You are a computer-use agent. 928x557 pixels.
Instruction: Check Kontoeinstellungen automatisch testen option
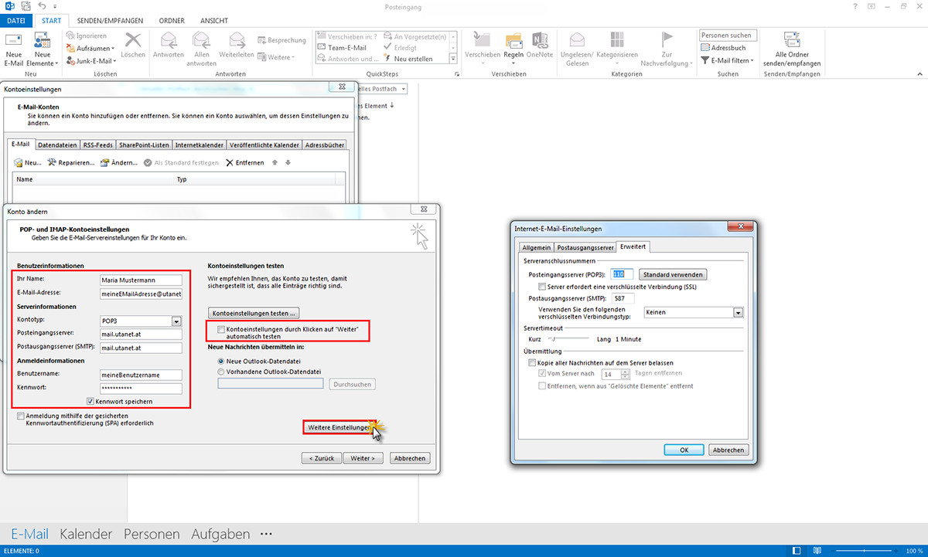pos(222,330)
